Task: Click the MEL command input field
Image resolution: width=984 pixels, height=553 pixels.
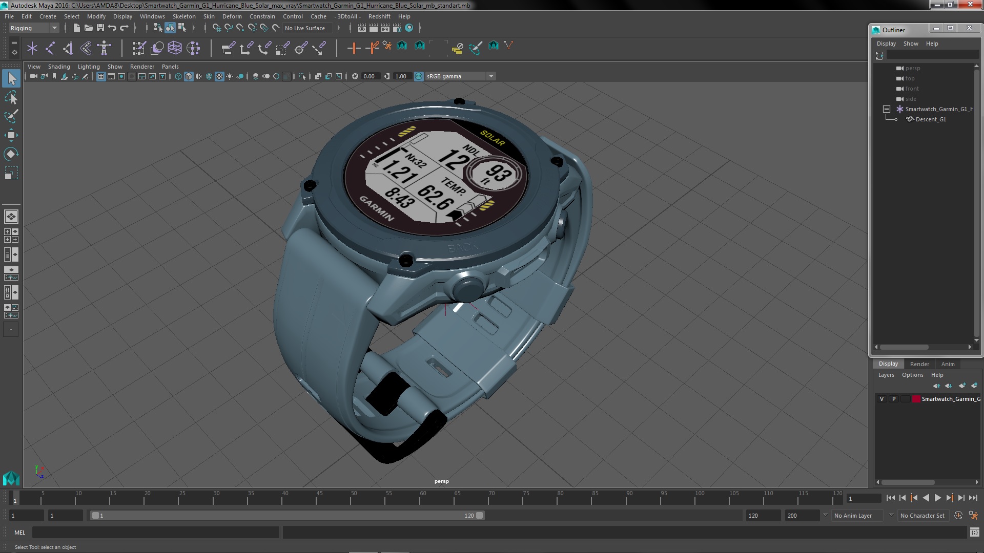Action: click(x=155, y=533)
